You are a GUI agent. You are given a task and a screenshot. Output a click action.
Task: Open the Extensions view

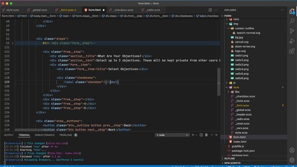[x=292, y=51]
